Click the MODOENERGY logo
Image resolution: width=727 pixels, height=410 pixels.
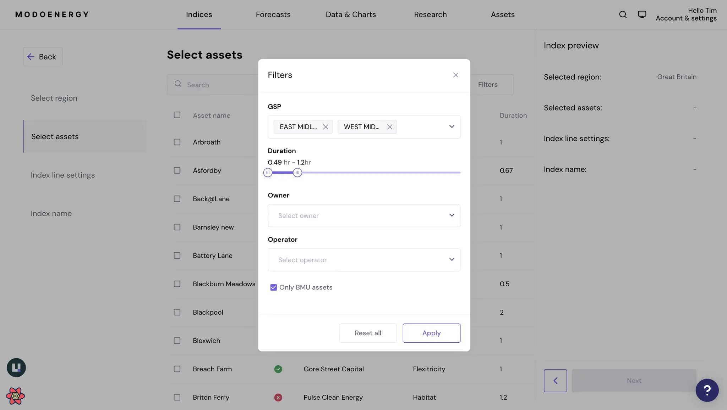click(52, 15)
